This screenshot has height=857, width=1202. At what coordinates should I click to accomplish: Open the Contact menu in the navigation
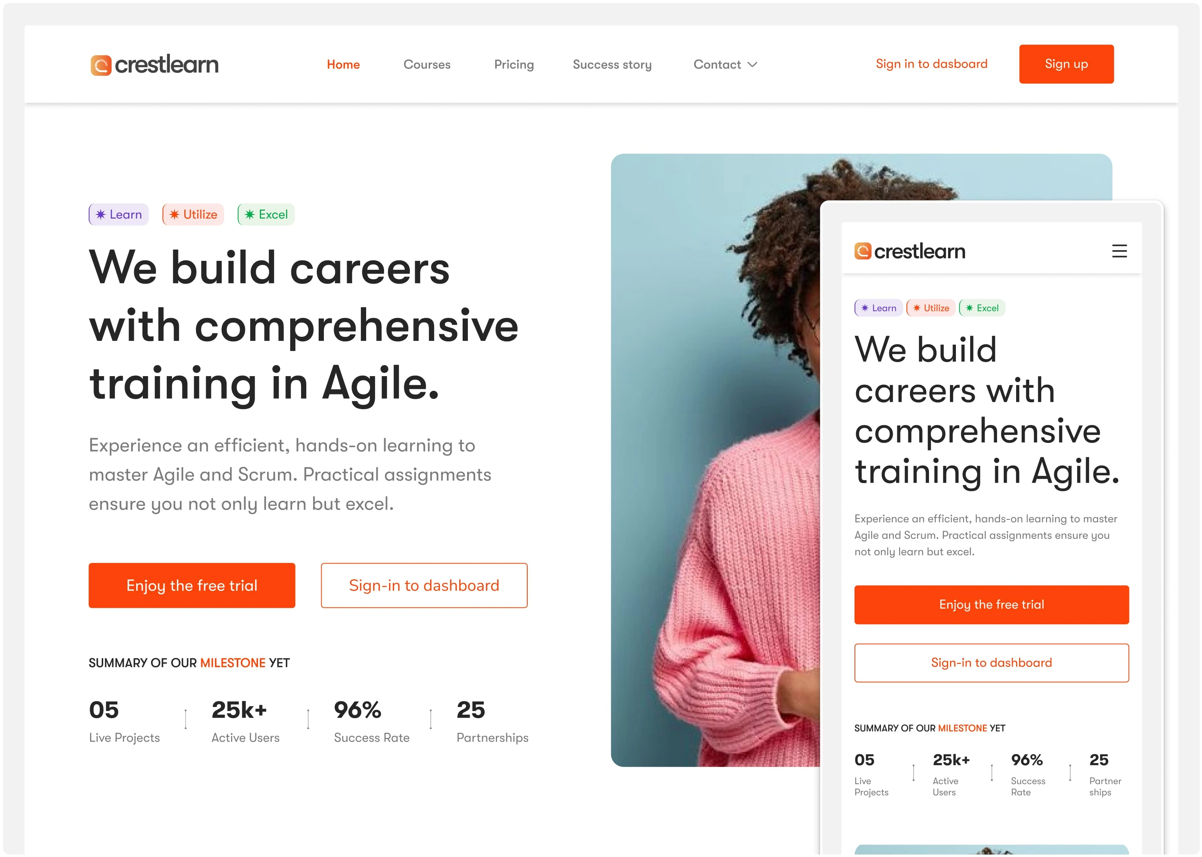tap(725, 64)
